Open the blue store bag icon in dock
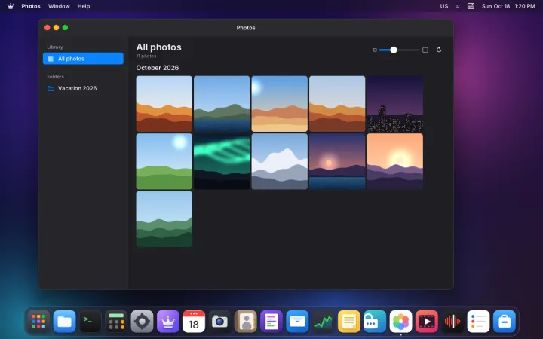 (x=504, y=322)
